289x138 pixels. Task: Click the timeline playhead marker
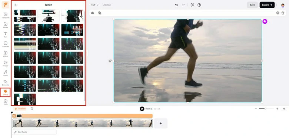(12, 112)
